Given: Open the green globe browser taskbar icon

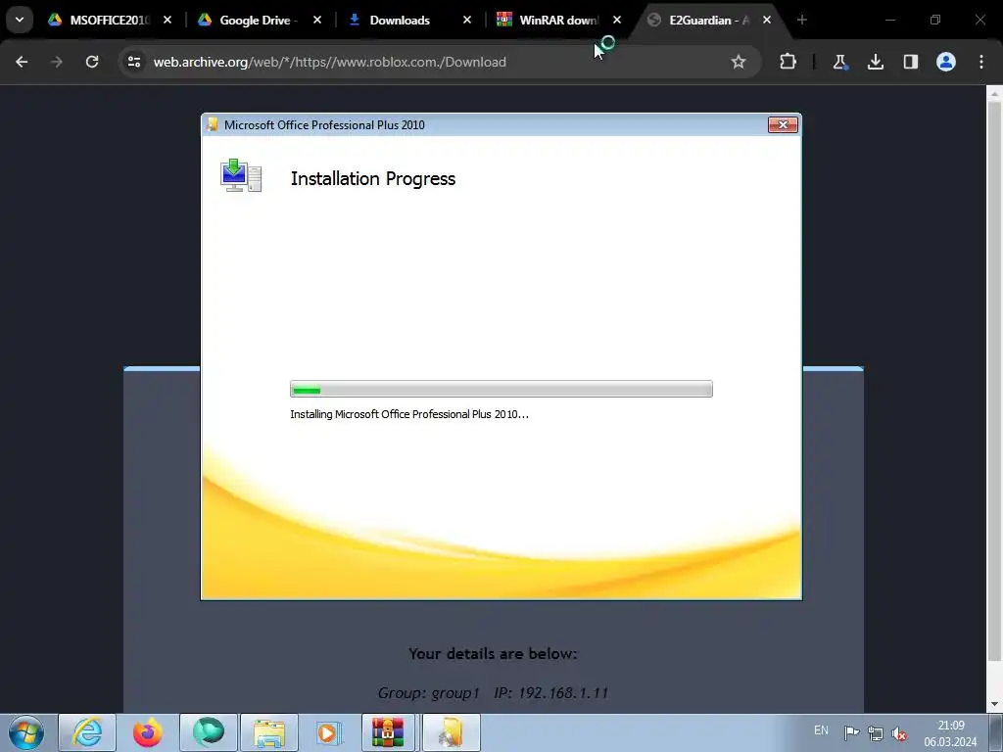Looking at the screenshot, I should 209,732.
